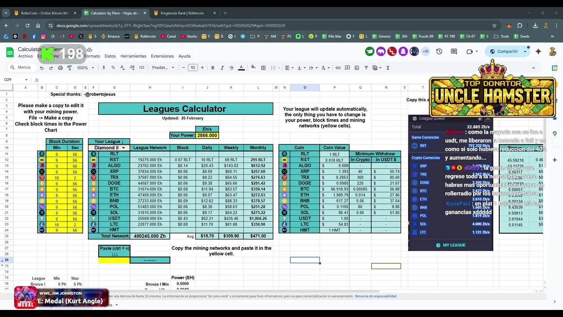This screenshot has width=563, height=317.
Task: Click the Renuncia de responsabilidad link
Action: point(376,296)
